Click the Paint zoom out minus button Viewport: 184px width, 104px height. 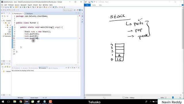[166, 98]
